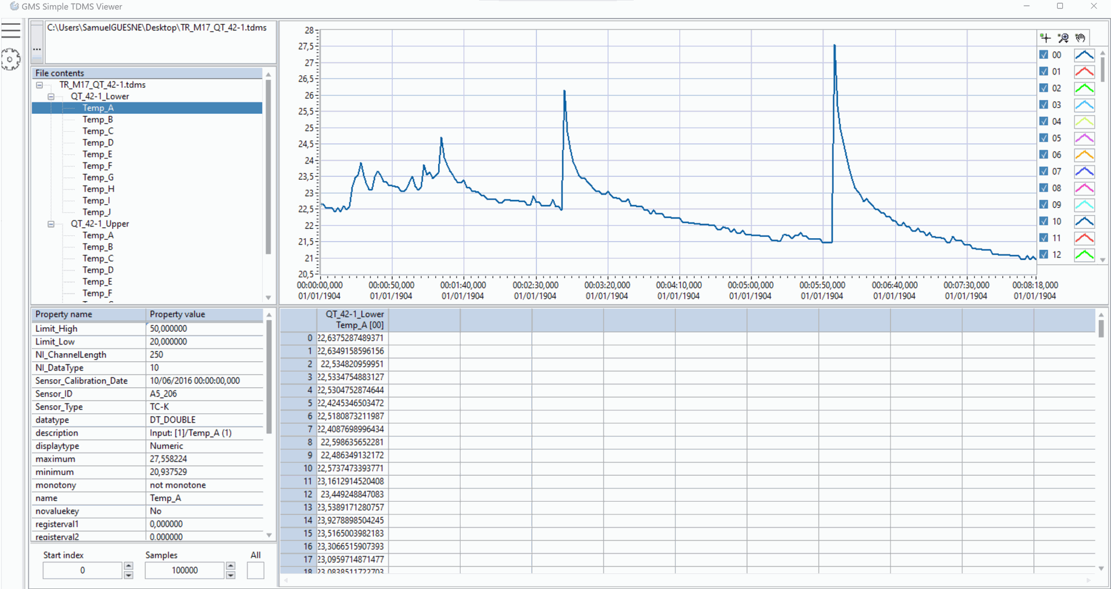Viewport: 1111px width, 589px height.
Task: Open plot style icon for trace 02
Action: (x=1084, y=88)
